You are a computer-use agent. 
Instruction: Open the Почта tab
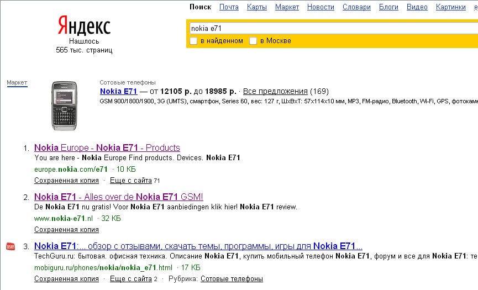coord(229,7)
